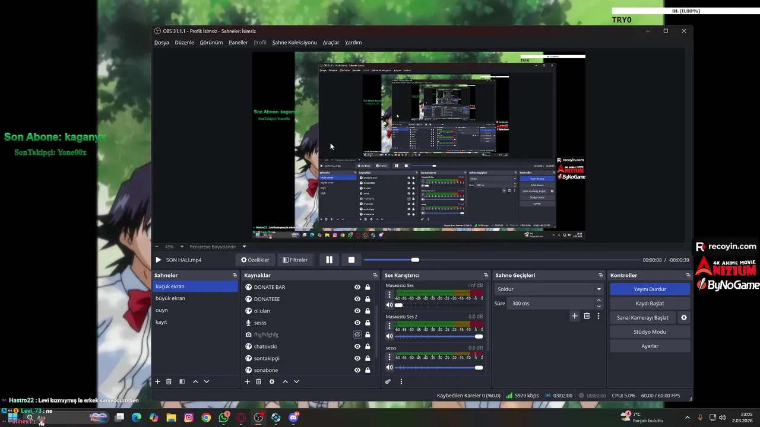Move selected source up in Kaynaklar
This screenshot has width=760, height=427.
coord(285,381)
